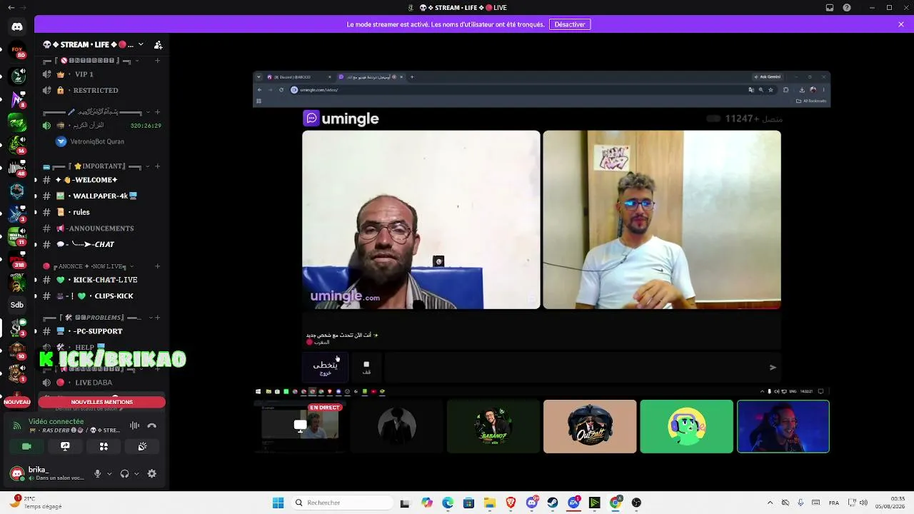
Task: Open Discord help icon in title bar
Action: tap(847, 8)
